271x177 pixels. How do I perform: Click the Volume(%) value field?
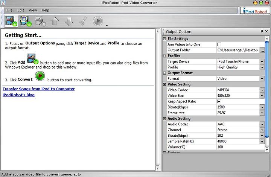coord(241,147)
